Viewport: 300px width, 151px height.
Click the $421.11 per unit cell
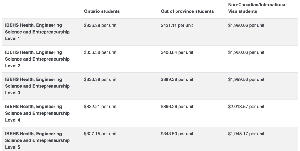(177, 25)
